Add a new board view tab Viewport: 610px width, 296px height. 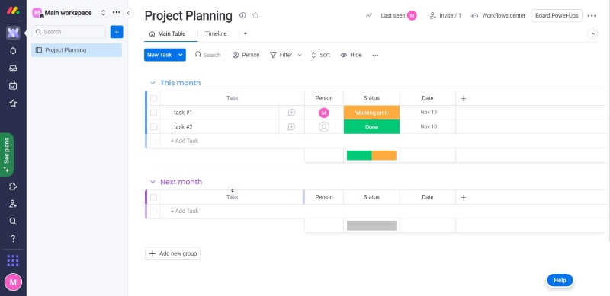[x=245, y=33]
